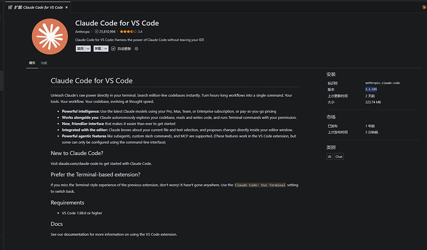The height and width of the screenshot is (250, 427).
Task: Click the 禁用 disable button
Action: 80,49
